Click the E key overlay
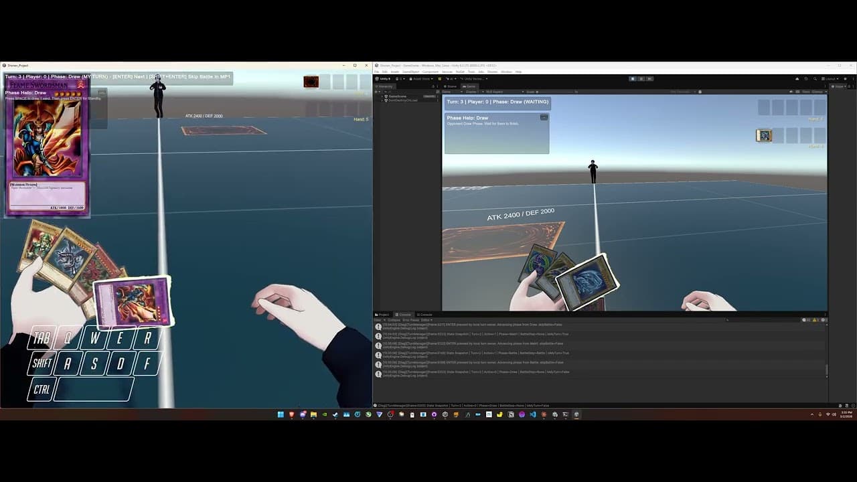The width and height of the screenshot is (857, 482). click(120, 338)
